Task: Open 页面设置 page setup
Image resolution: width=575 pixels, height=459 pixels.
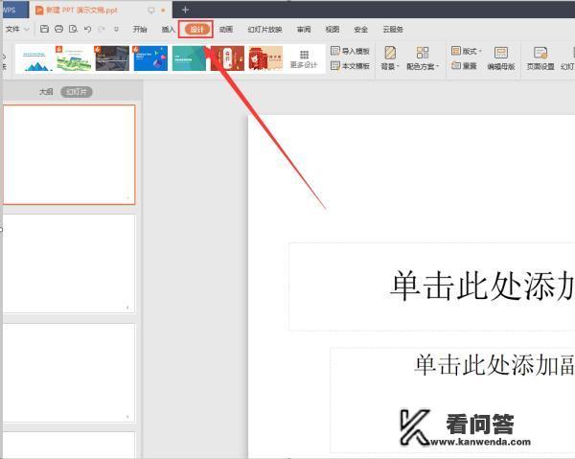Action: 540,58
